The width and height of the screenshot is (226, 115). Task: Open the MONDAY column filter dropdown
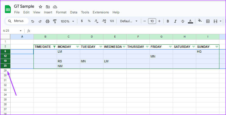tap(77, 47)
